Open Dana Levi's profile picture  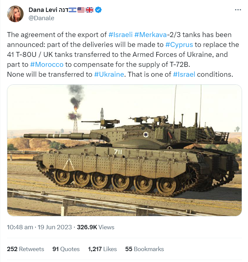(x=16, y=14)
